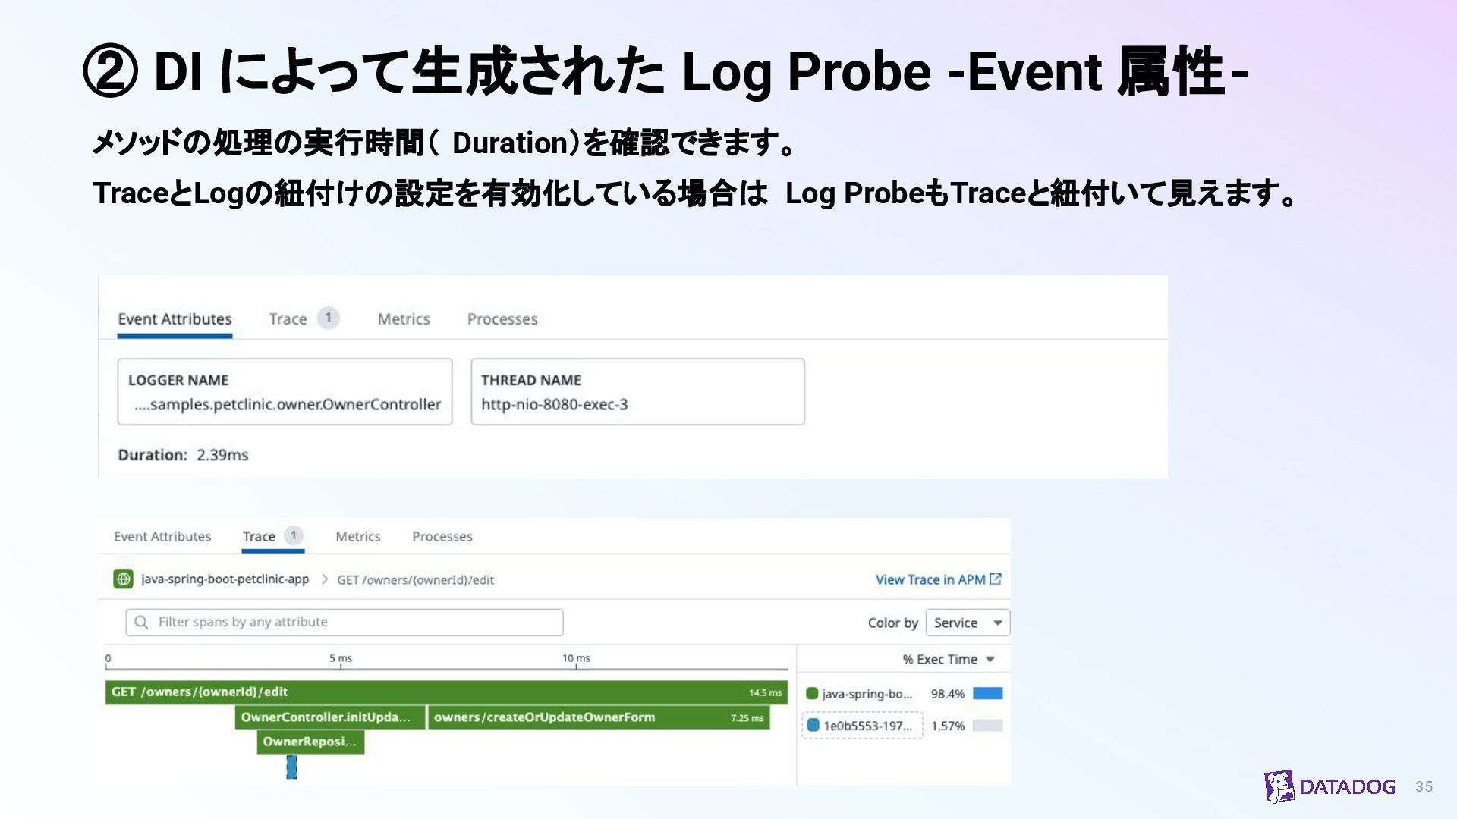Open the Color by Service dropdown
Viewport: 1457px width, 819px height.
[968, 623]
